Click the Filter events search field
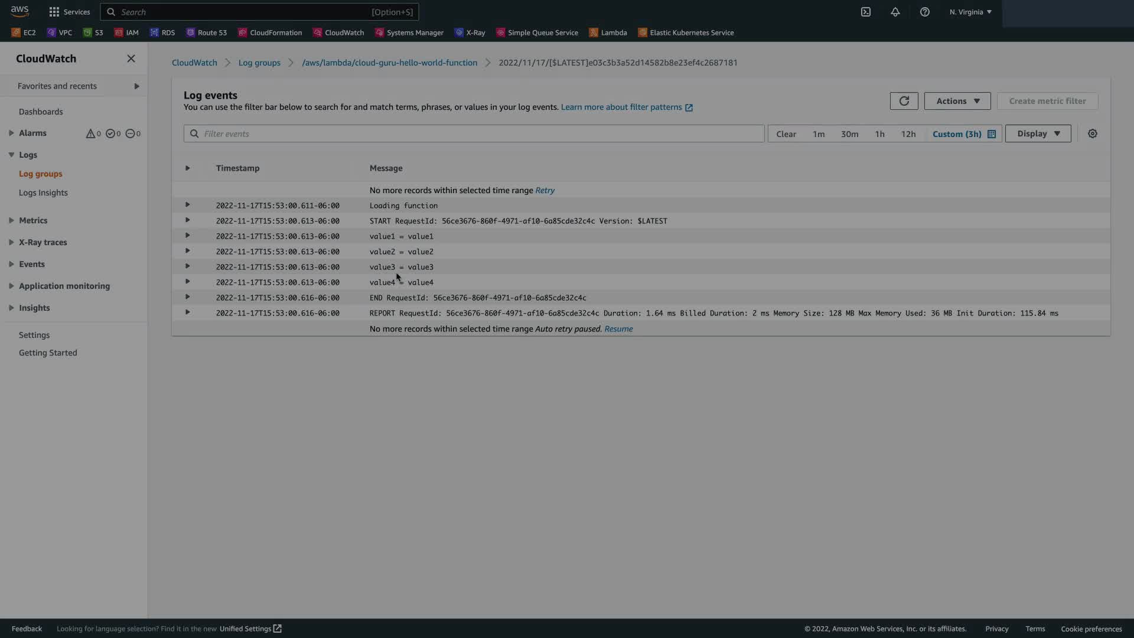 474,134
